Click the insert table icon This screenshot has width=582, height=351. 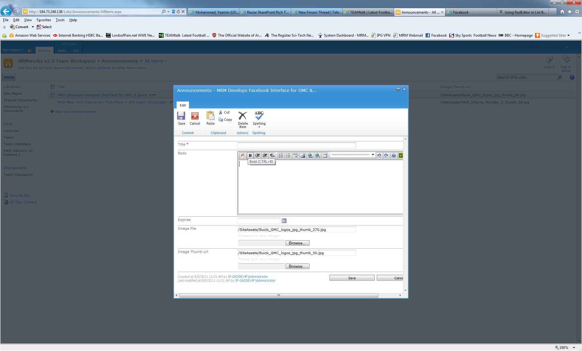tap(325, 156)
